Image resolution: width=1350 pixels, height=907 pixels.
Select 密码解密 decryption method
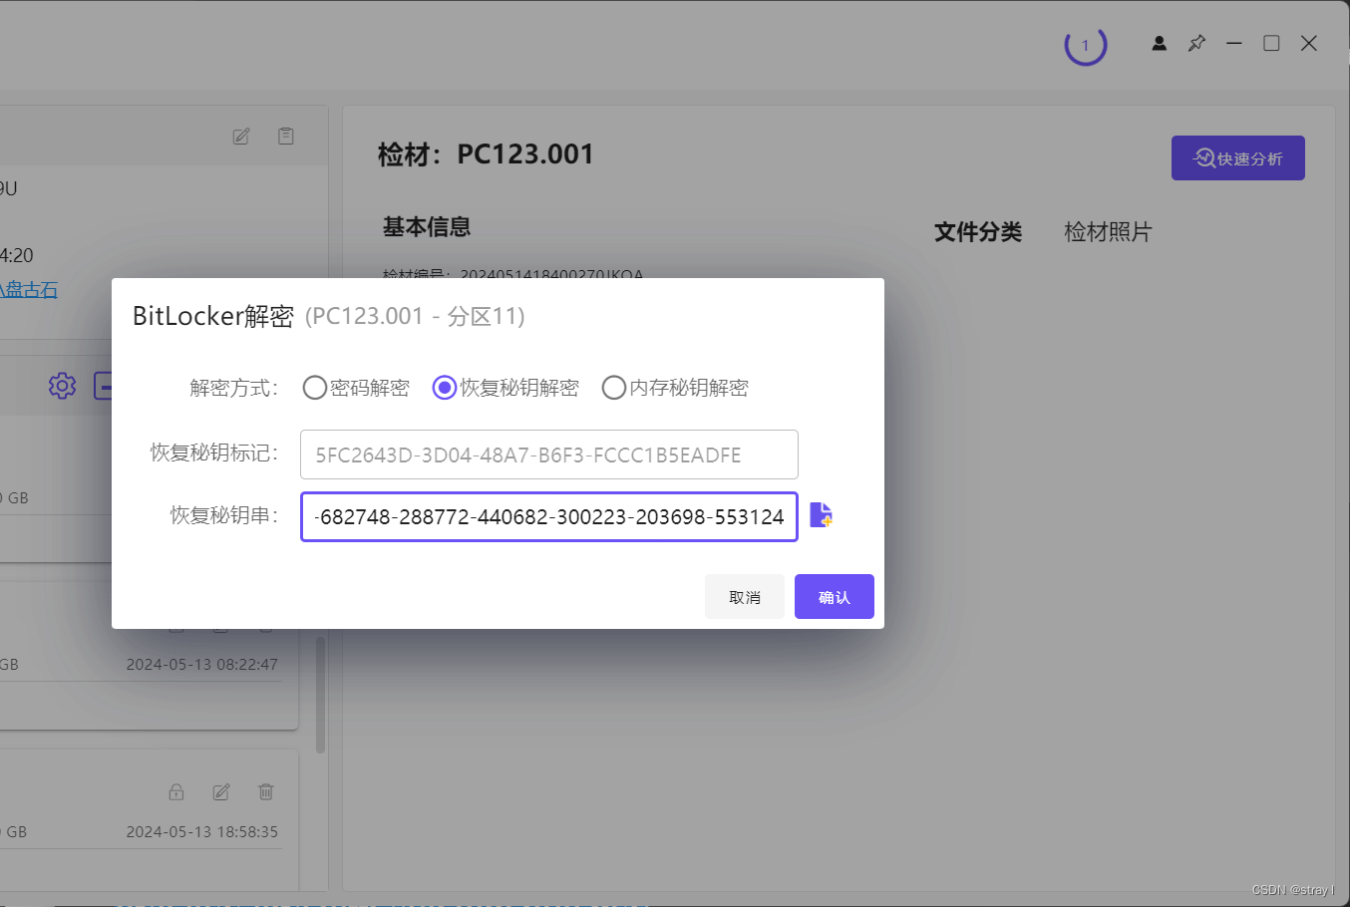(x=356, y=388)
